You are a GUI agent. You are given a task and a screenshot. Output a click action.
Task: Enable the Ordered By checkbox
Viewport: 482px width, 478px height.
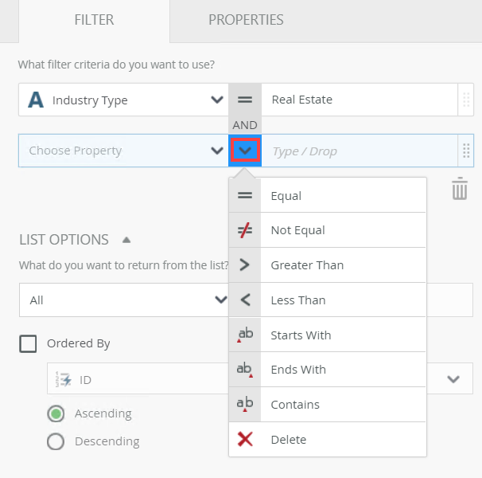click(28, 343)
